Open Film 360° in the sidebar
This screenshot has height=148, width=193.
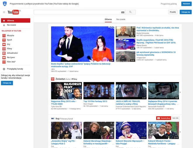pos(11,62)
